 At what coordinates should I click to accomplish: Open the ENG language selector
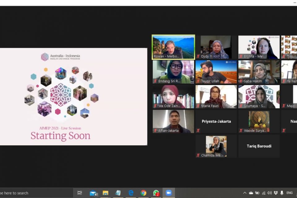point(290,193)
